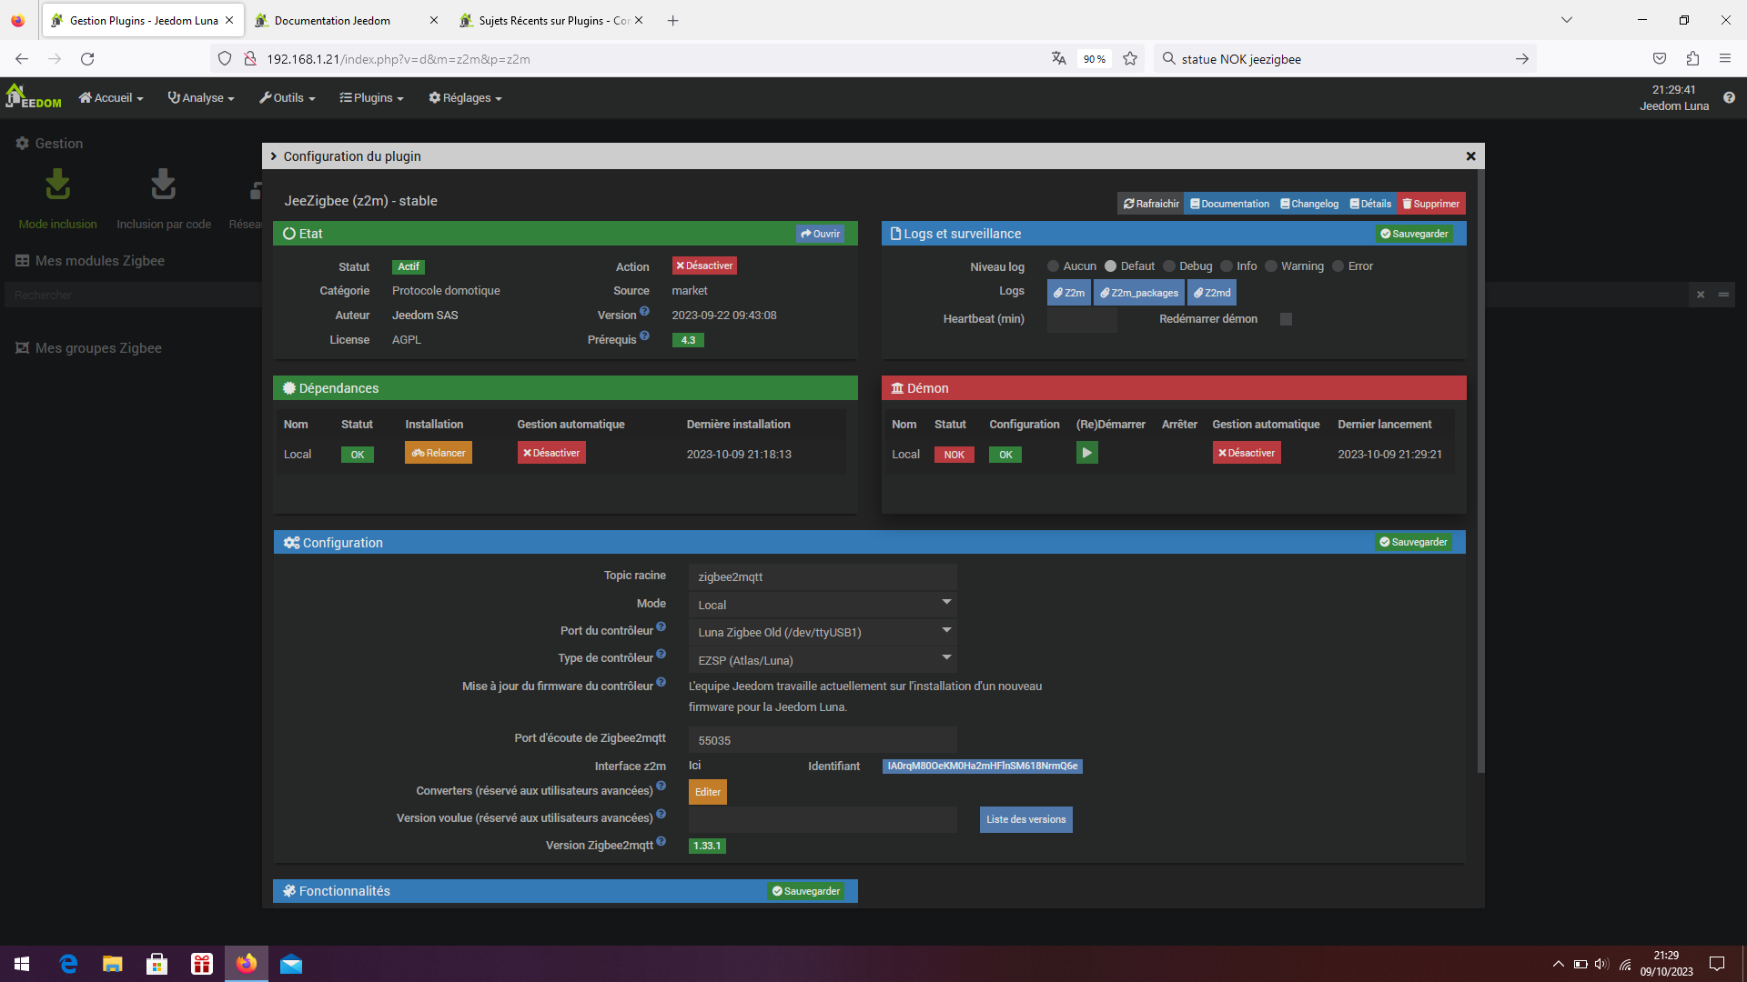Image resolution: width=1747 pixels, height=982 pixels.
Task: Click the Détails button
Action: point(1370,204)
